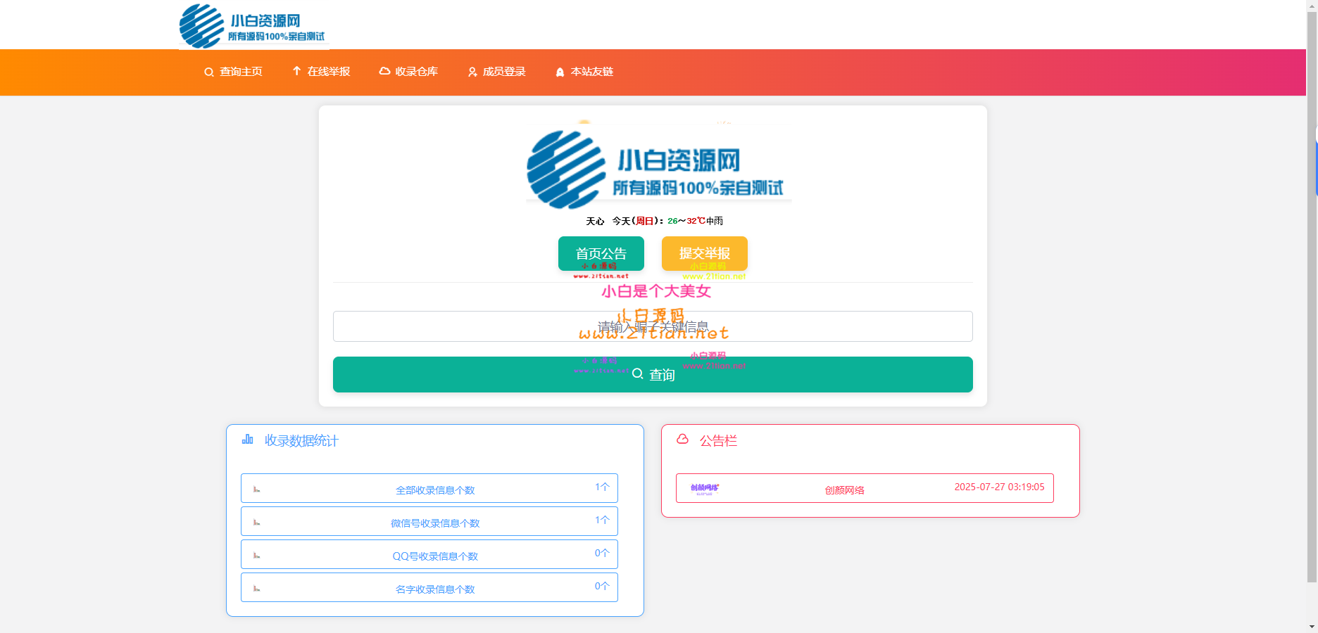This screenshot has width=1318, height=633.
Task: Click the small icon in 名字收录信息个数 row
Action: click(256, 589)
